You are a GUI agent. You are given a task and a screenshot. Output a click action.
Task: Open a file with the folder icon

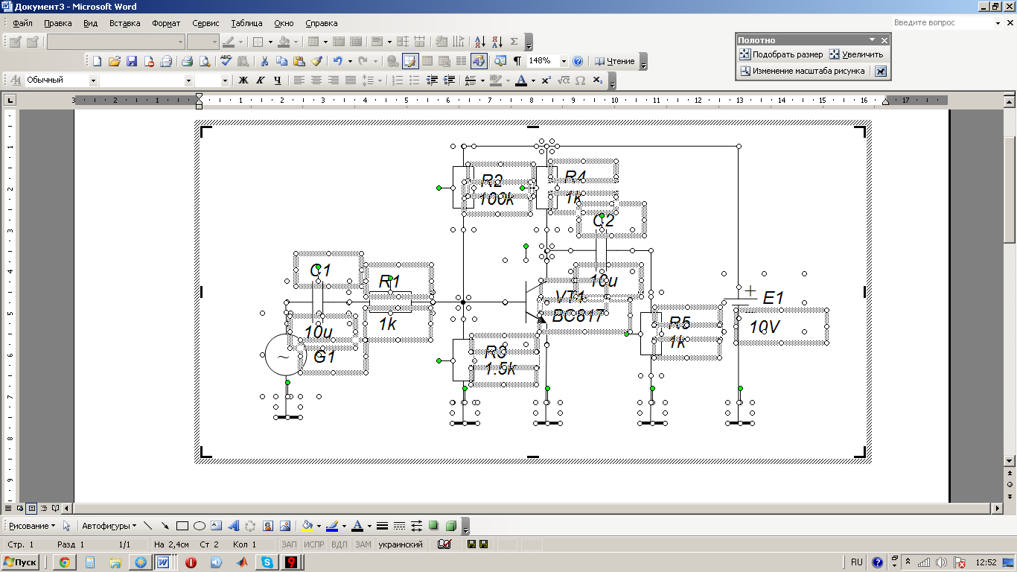[x=115, y=61]
